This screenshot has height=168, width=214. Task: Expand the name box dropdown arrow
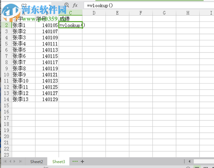pos(50,5)
